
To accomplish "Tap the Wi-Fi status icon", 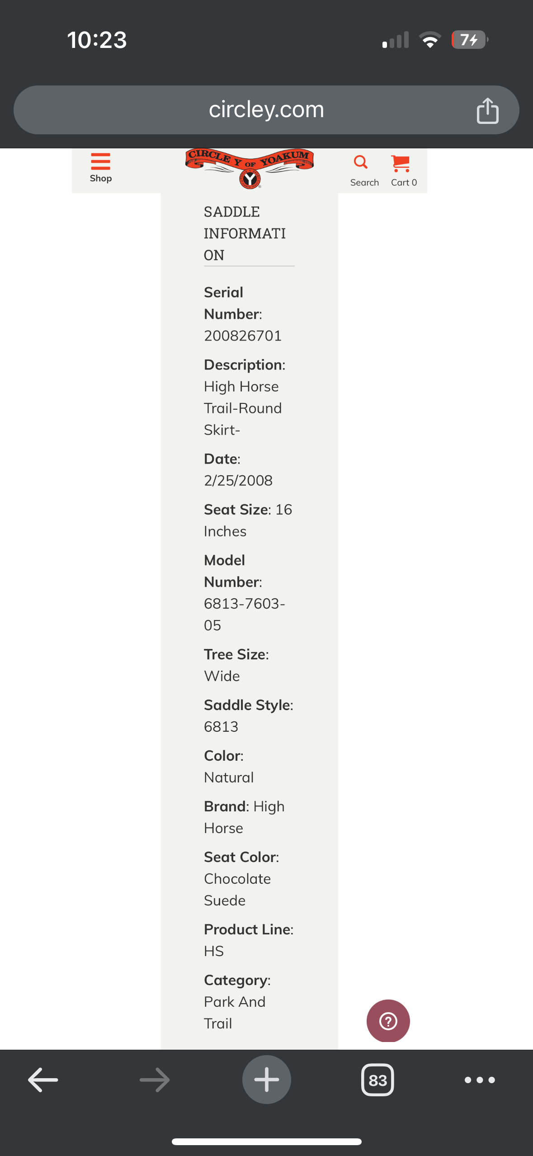I will click(430, 40).
